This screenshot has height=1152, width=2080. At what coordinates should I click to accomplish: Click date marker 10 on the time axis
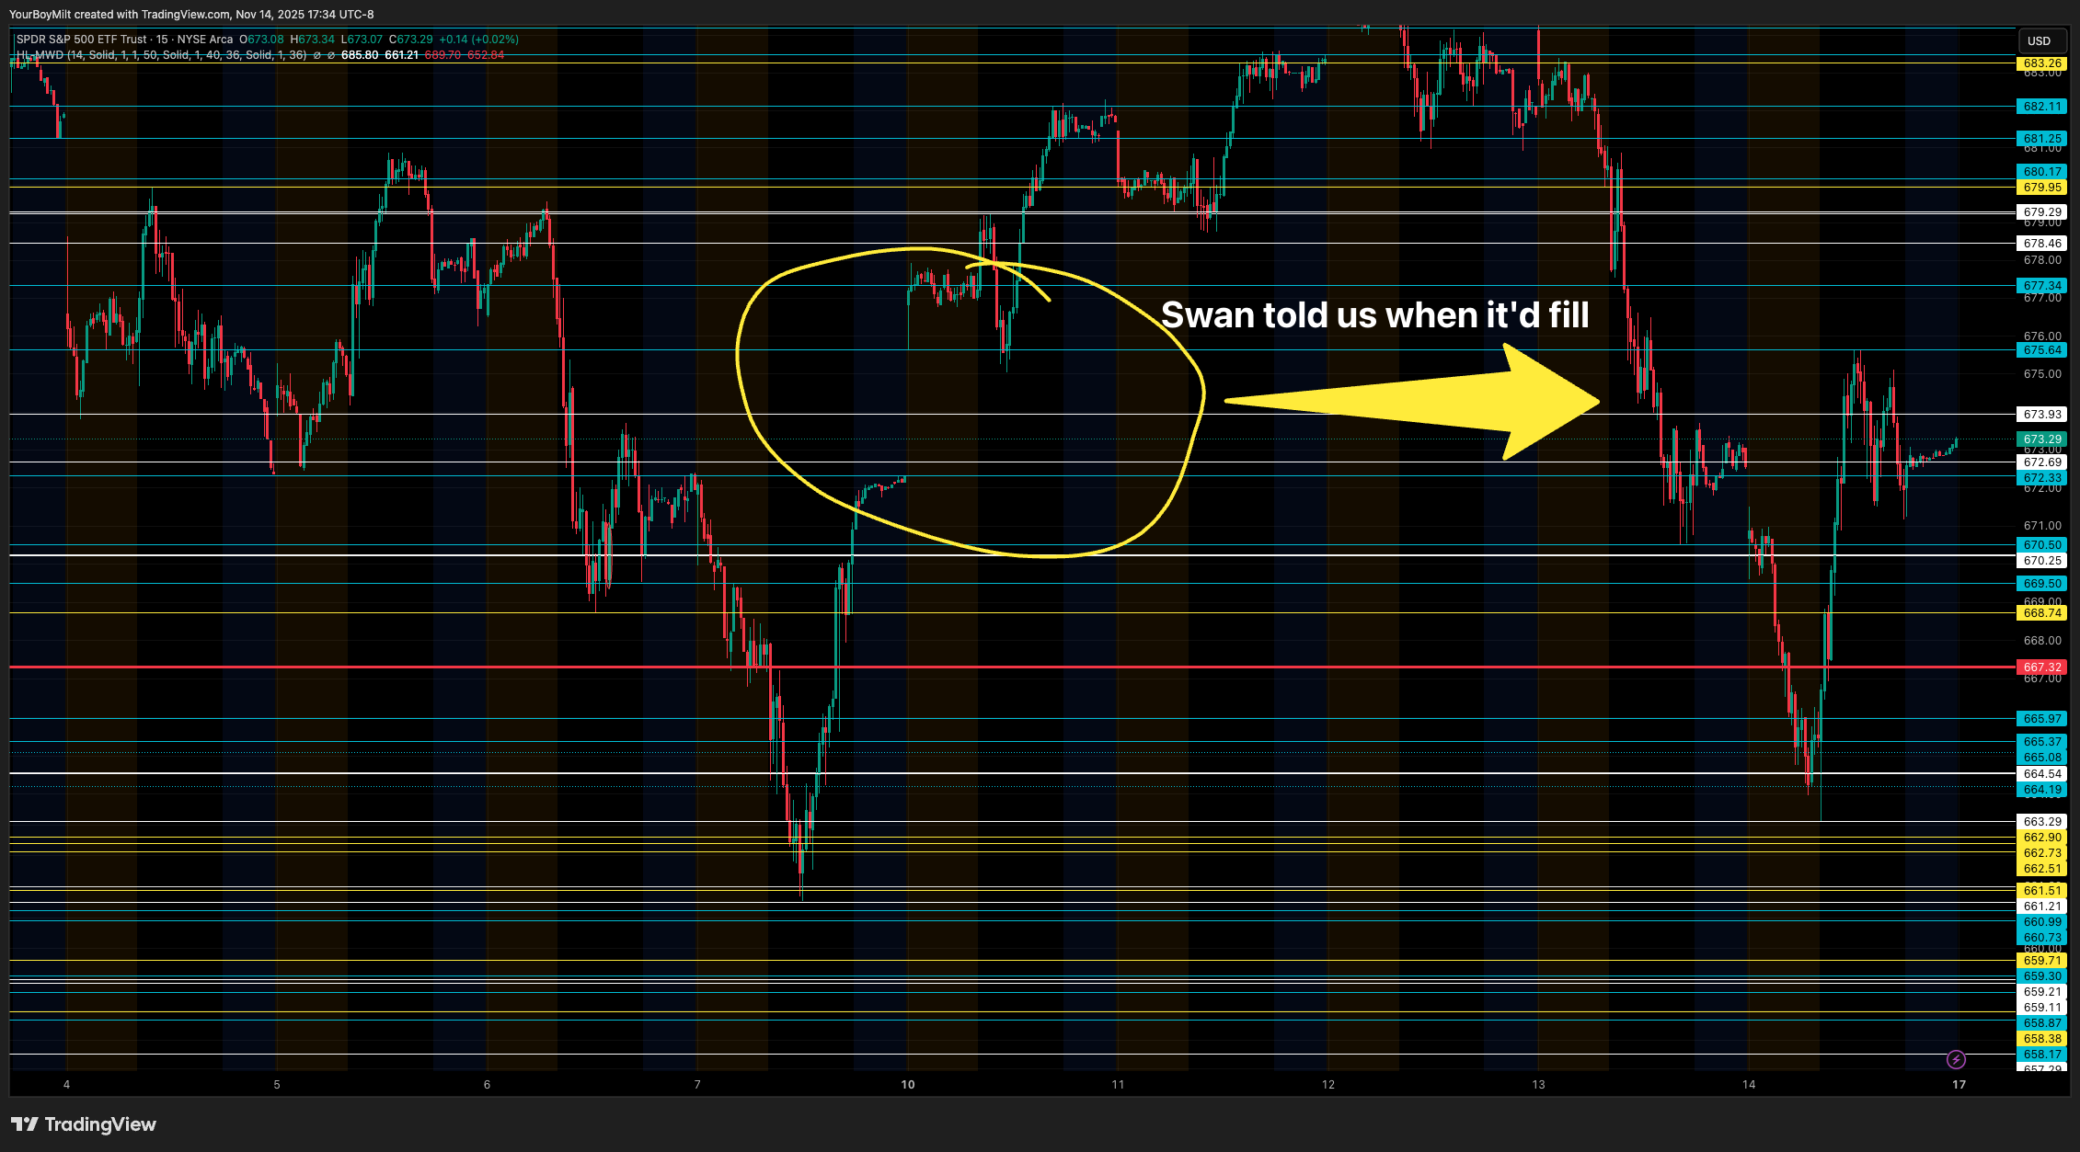pyautogui.click(x=907, y=1085)
